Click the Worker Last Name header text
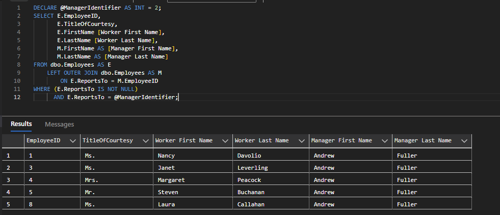This screenshot has height=215, width=500. [x=261, y=140]
